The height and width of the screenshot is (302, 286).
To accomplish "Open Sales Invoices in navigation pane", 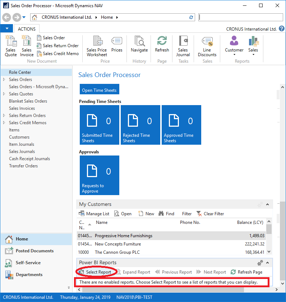I will [x=22, y=108].
